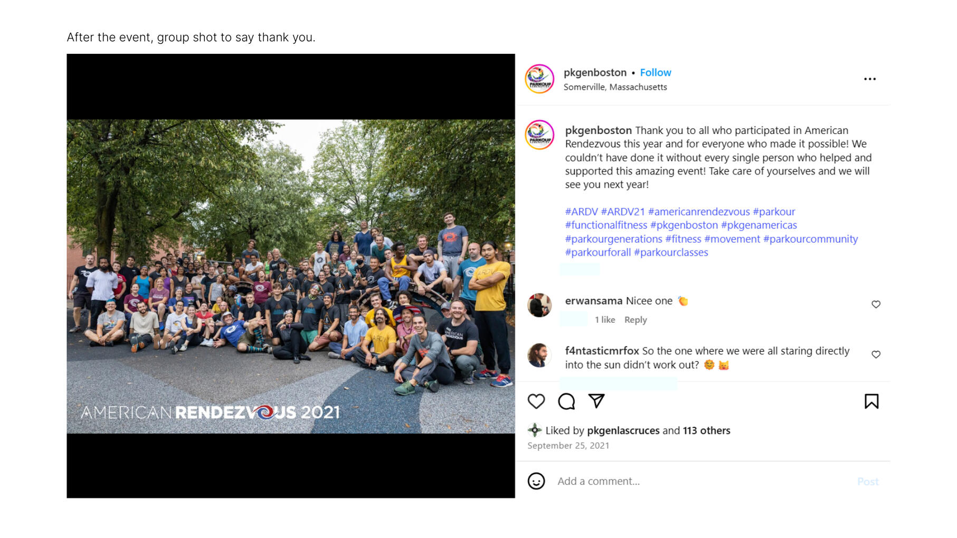View who liked via 113 others
This screenshot has width=957, height=538.
(706, 430)
